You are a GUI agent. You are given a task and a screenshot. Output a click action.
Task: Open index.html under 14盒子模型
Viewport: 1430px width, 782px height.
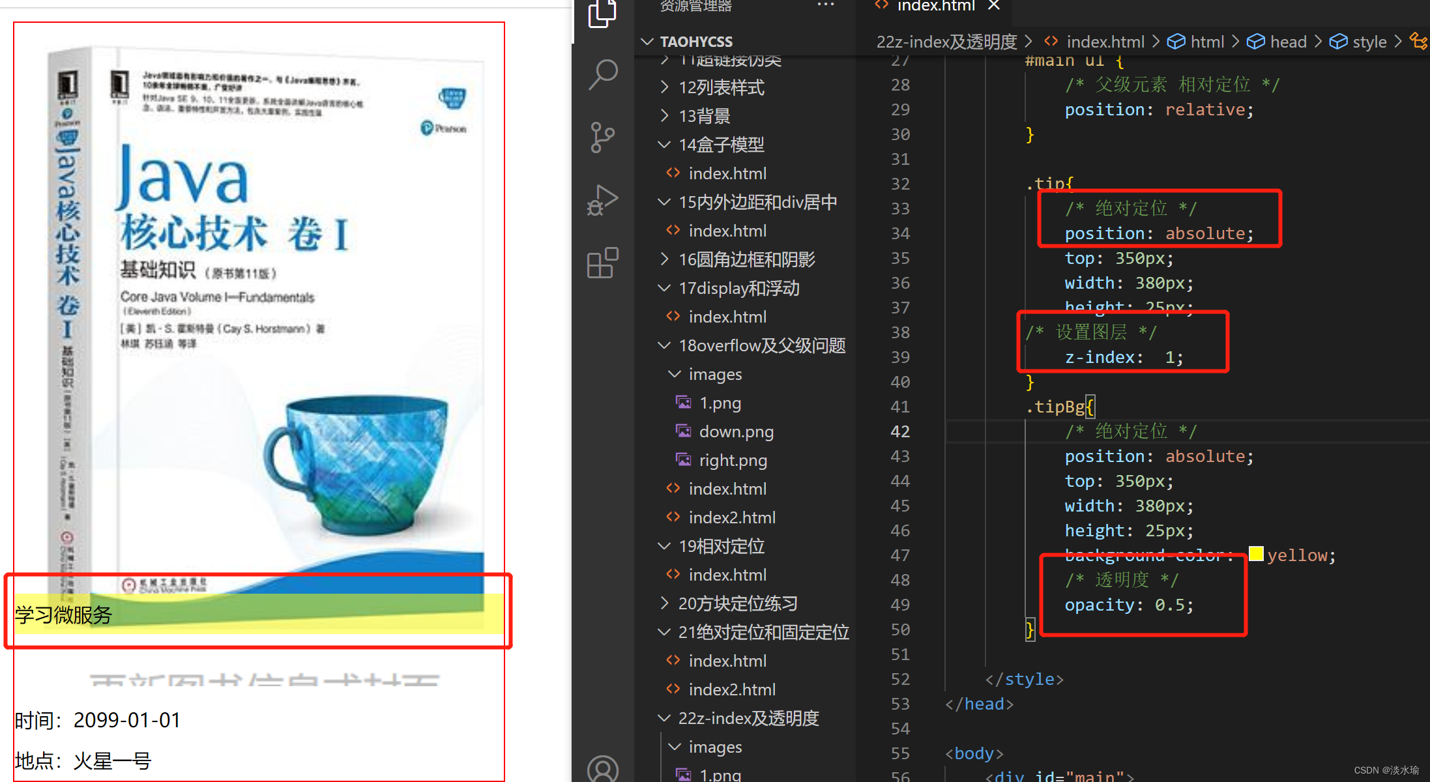[727, 173]
